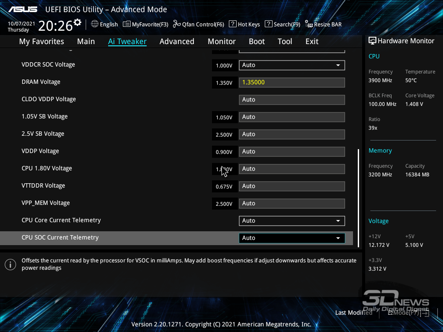Click the CLDO VDDP Voltage field
This screenshot has height=332, width=443.
click(292, 100)
